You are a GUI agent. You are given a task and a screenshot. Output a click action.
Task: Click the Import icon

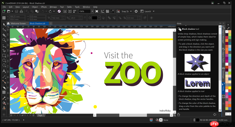(x=65, y=11)
